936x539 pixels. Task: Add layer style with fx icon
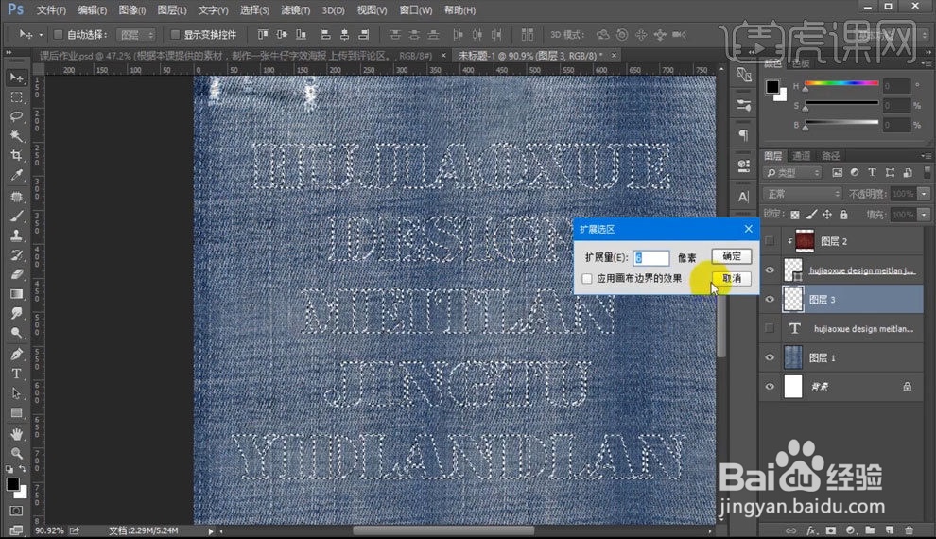point(810,530)
